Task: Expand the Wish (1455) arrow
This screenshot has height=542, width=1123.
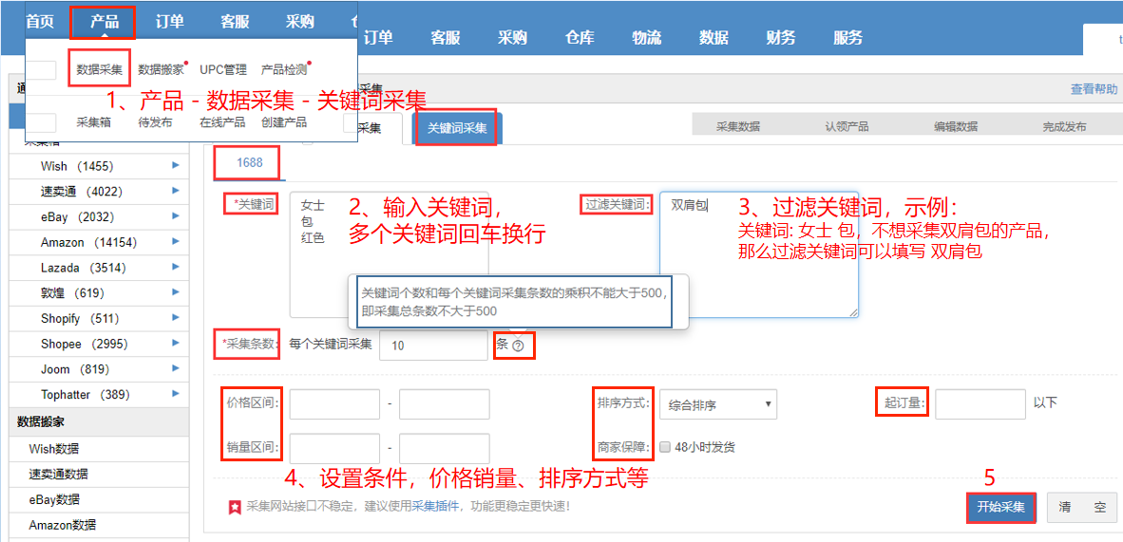Action: (x=176, y=166)
